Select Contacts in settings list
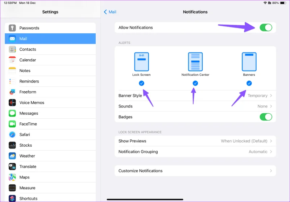This screenshot has width=290, height=202. (x=50, y=49)
